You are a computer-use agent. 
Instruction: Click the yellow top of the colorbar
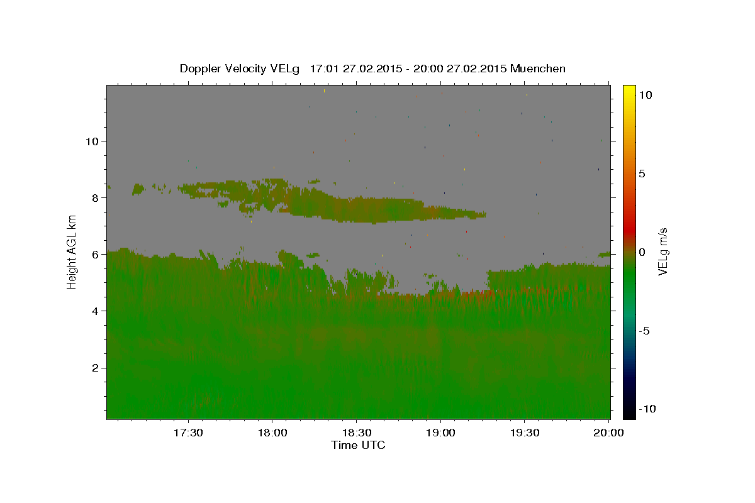[629, 91]
